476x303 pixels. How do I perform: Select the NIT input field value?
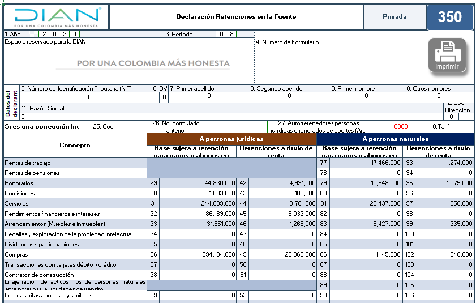coord(89,97)
